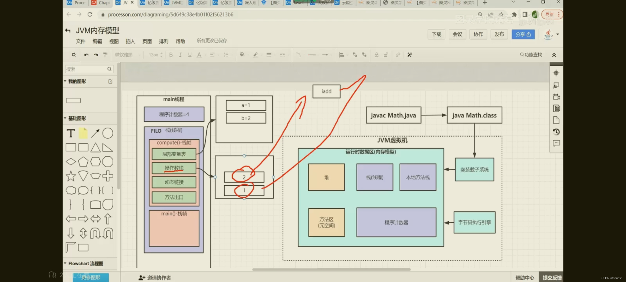This screenshot has width=626, height=282.
Task: Click the 协作 button
Action: (x=478, y=34)
